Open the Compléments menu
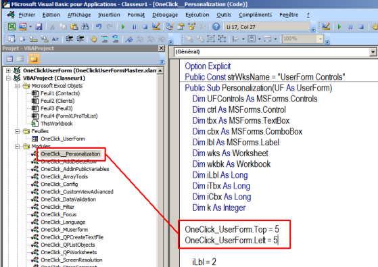 (x=256, y=15)
